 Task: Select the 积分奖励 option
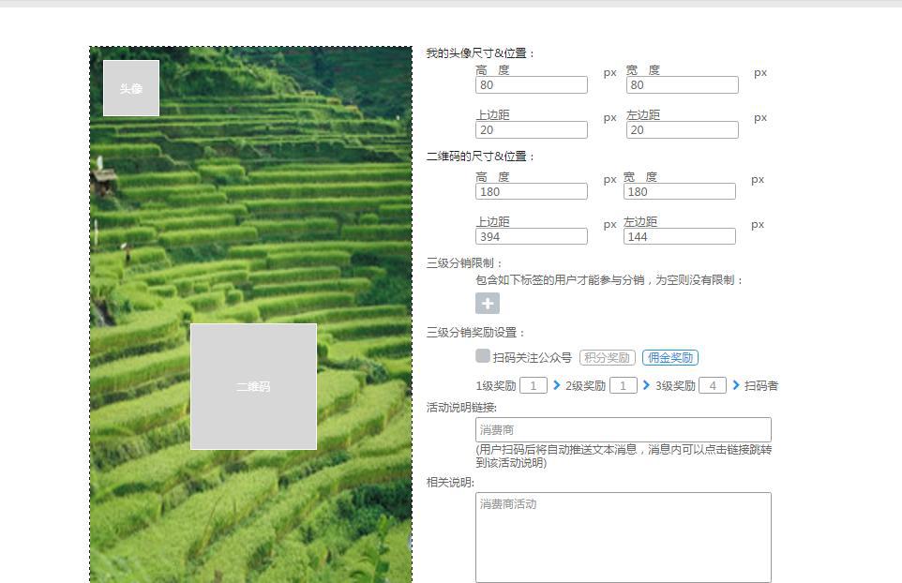(607, 358)
